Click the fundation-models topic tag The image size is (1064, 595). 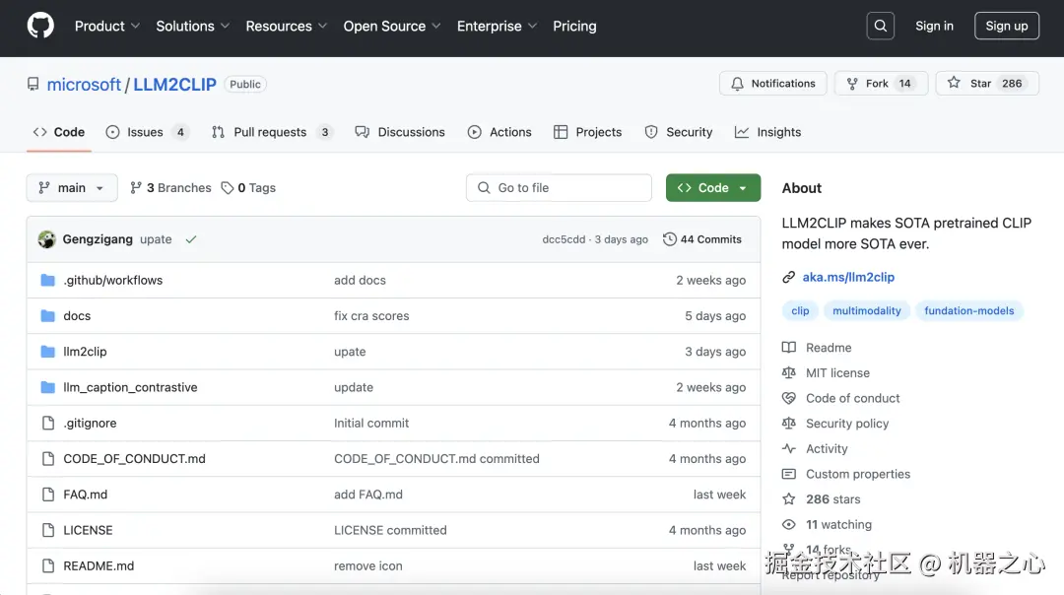[x=969, y=310]
